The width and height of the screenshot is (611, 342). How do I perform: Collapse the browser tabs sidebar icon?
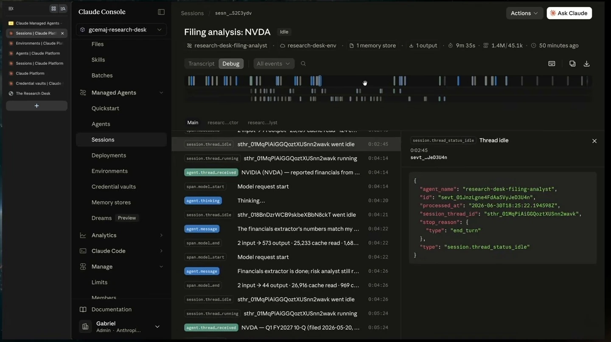[x=11, y=8]
